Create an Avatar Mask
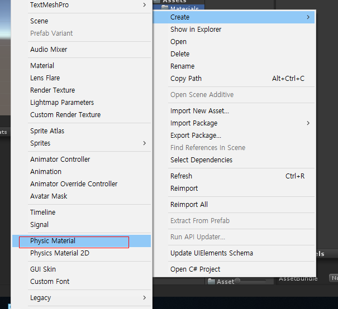The image size is (338, 309). pos(82,196)
